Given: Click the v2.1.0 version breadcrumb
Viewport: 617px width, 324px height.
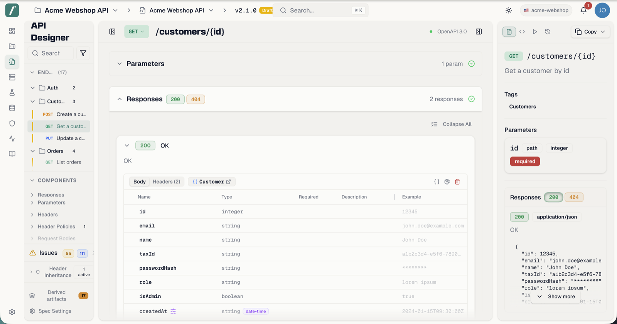Looking at the screenshot, I should point(246,10).
